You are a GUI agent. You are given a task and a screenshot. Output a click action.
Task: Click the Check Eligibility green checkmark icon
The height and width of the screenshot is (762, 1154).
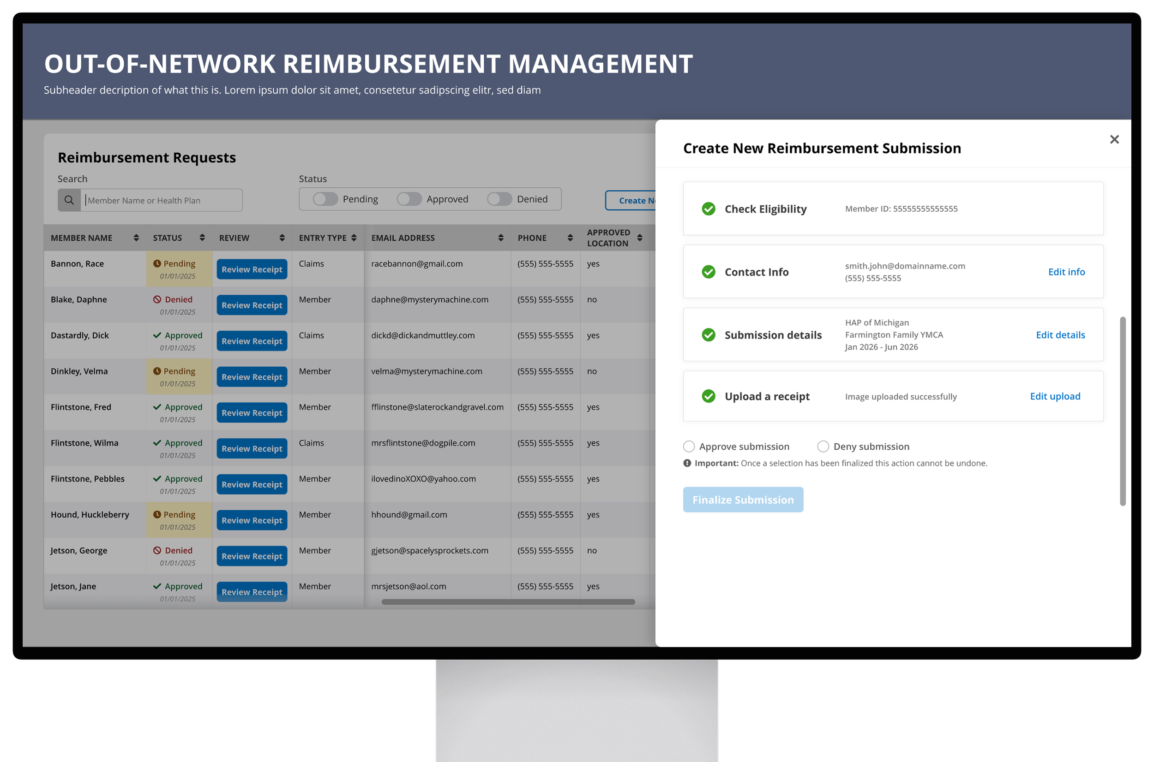tap(708, 209)
